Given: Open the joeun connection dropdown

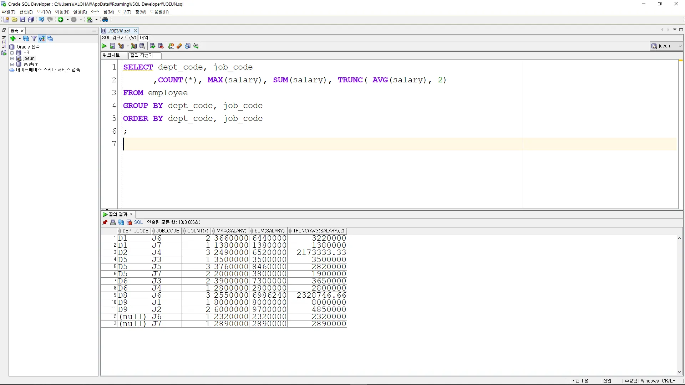Looking at the screenshot, I should tap(680, 46).
